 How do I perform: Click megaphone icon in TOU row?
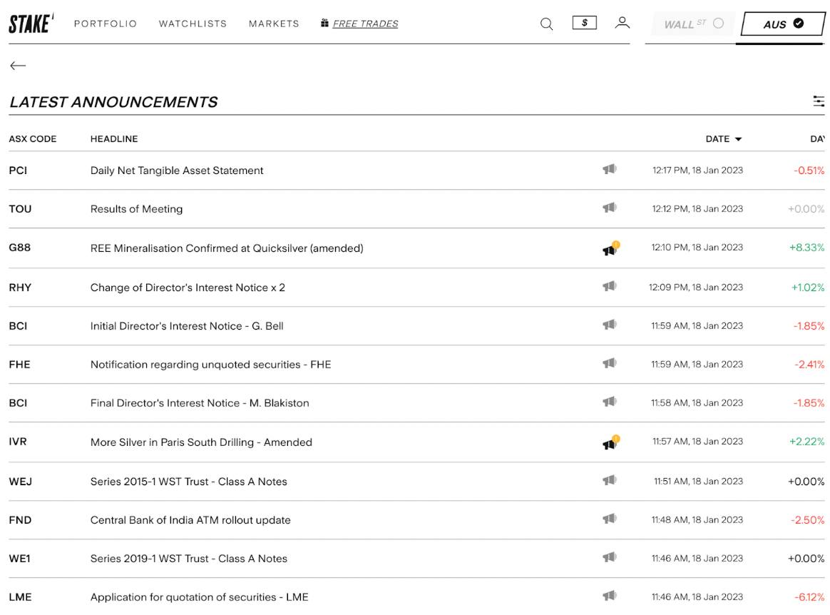tap(610, 208)
